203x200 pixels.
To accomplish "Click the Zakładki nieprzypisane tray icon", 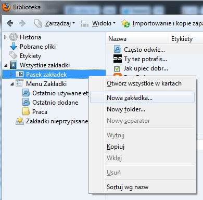I will click(20, 121).
